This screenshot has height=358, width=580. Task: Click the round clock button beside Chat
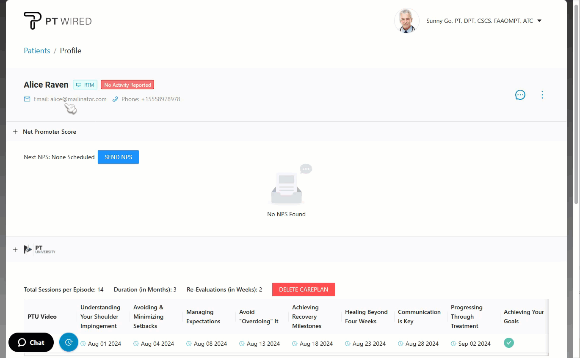[69, 342]
